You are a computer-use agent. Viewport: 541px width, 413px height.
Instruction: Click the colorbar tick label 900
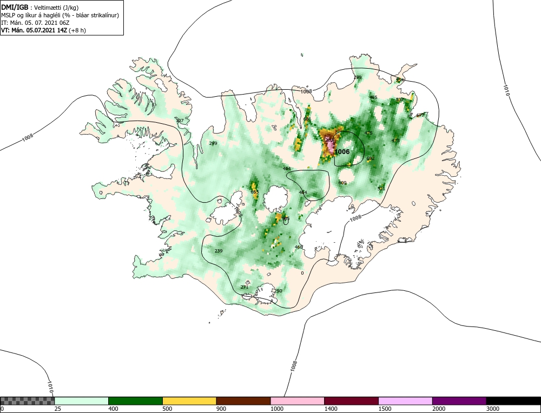click(x=221, y=409)
